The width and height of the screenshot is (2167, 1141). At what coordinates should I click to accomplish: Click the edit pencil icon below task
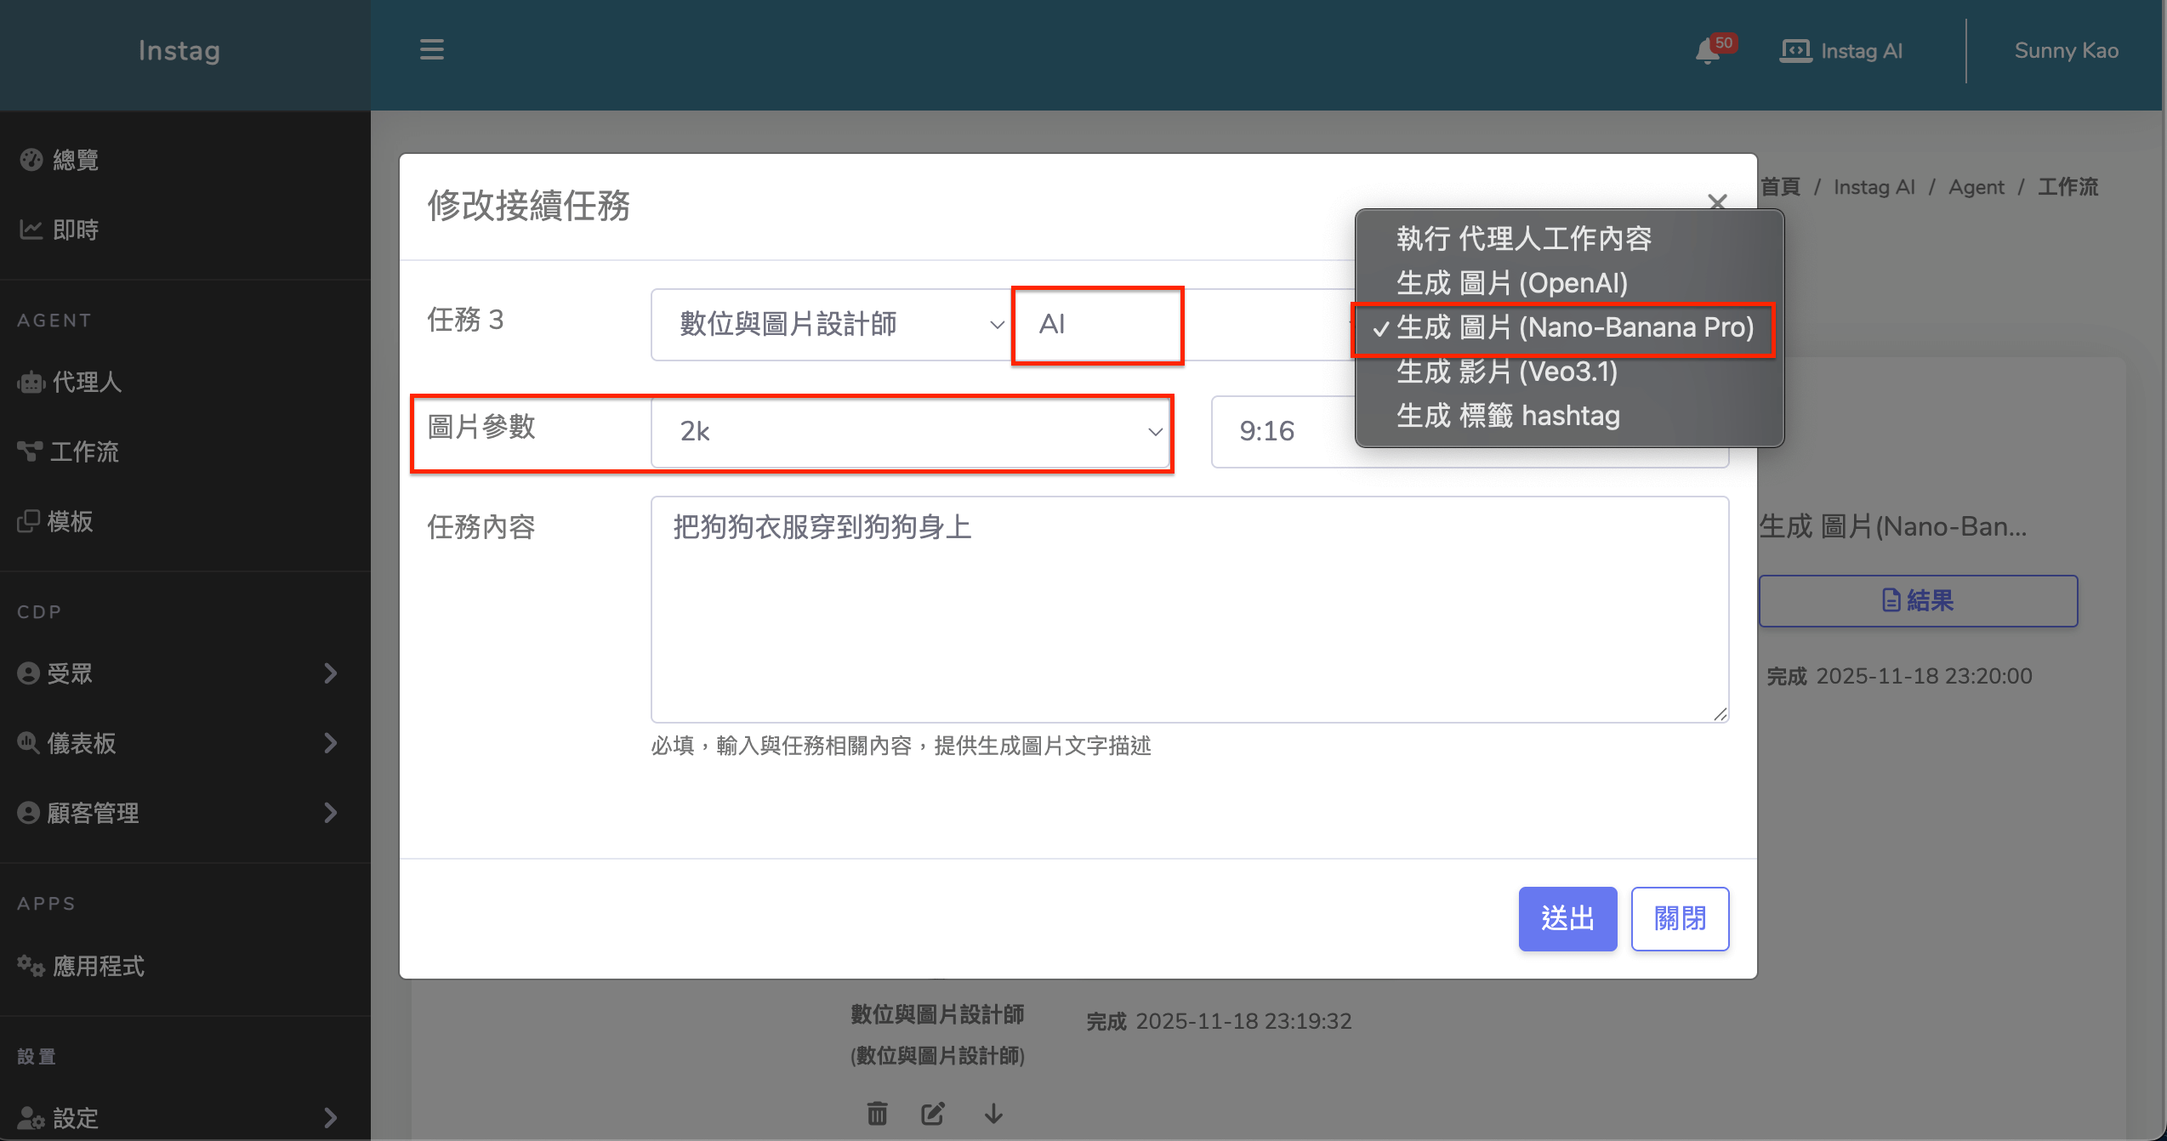point(933,1113)
